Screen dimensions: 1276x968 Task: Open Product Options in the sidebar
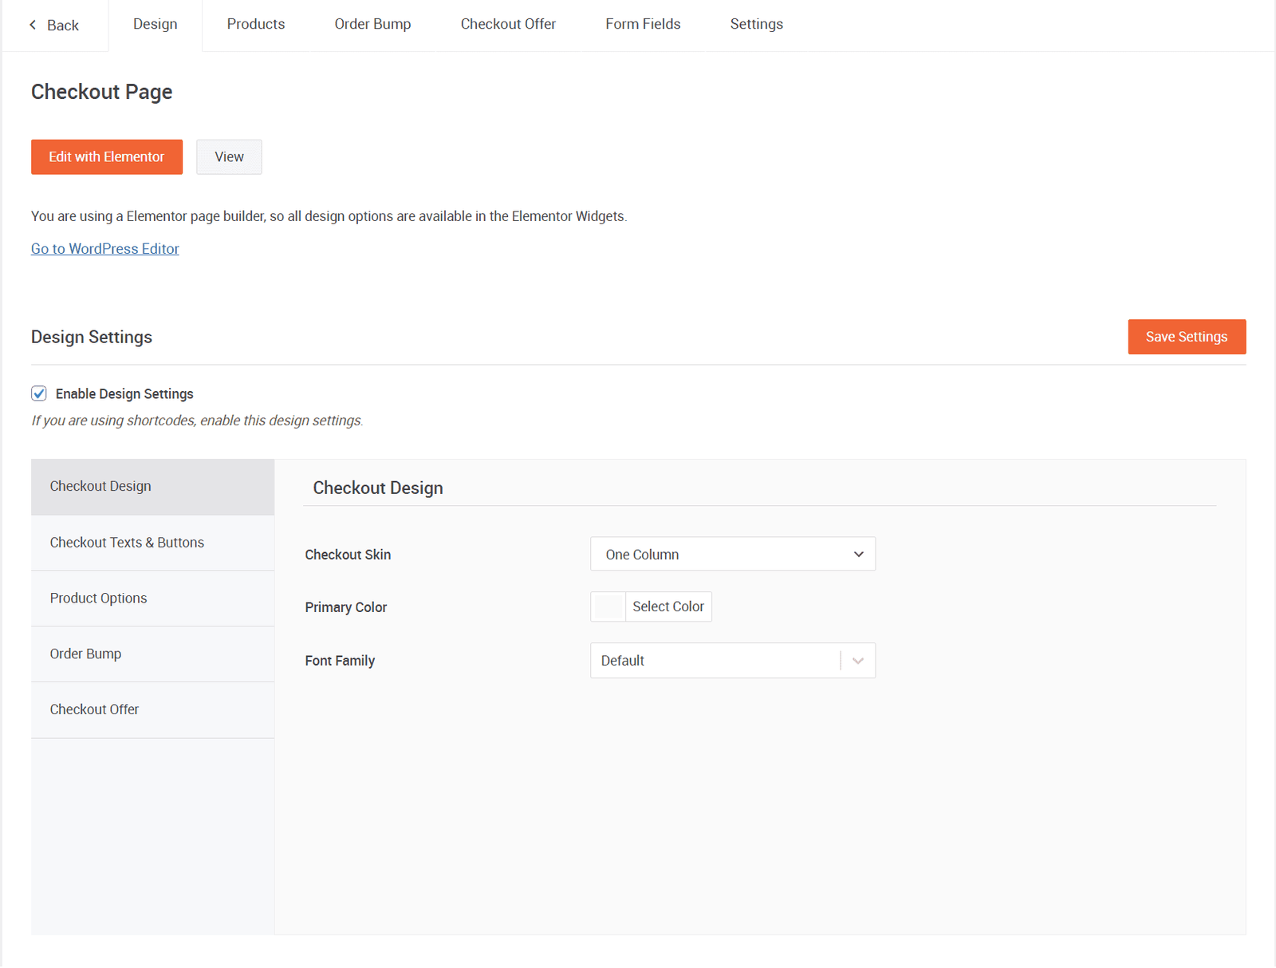[x=99, y=599]
